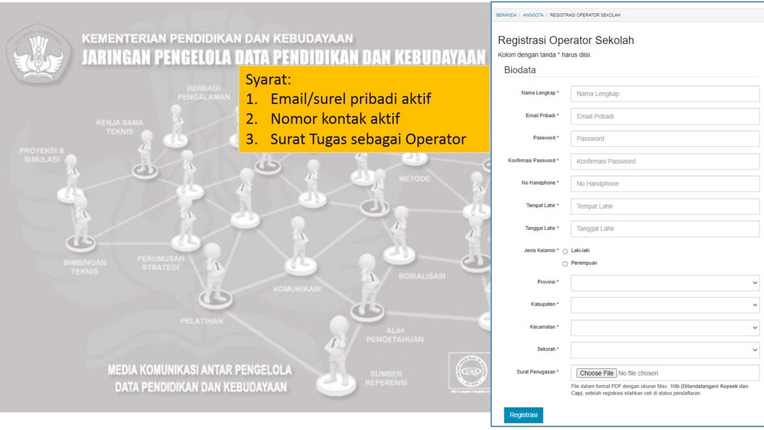This screenshot has height=430, width=764.
Task: Click the Nama Lengkap input field
Action: (x=665, y=94)
